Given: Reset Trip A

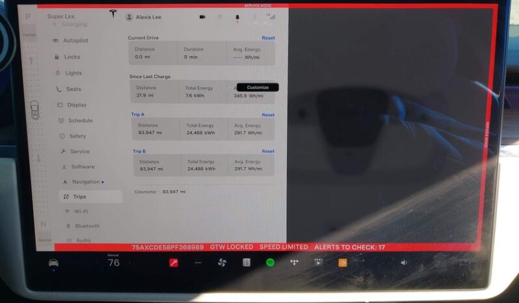Looking at the screenshot, I should [268, 115].
